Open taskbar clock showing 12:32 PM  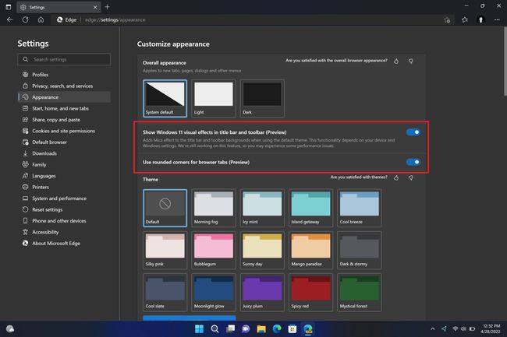tap(491, 329)
